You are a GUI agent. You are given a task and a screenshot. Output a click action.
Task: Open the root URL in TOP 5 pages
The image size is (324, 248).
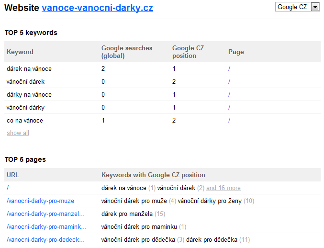tap(8, 188)
